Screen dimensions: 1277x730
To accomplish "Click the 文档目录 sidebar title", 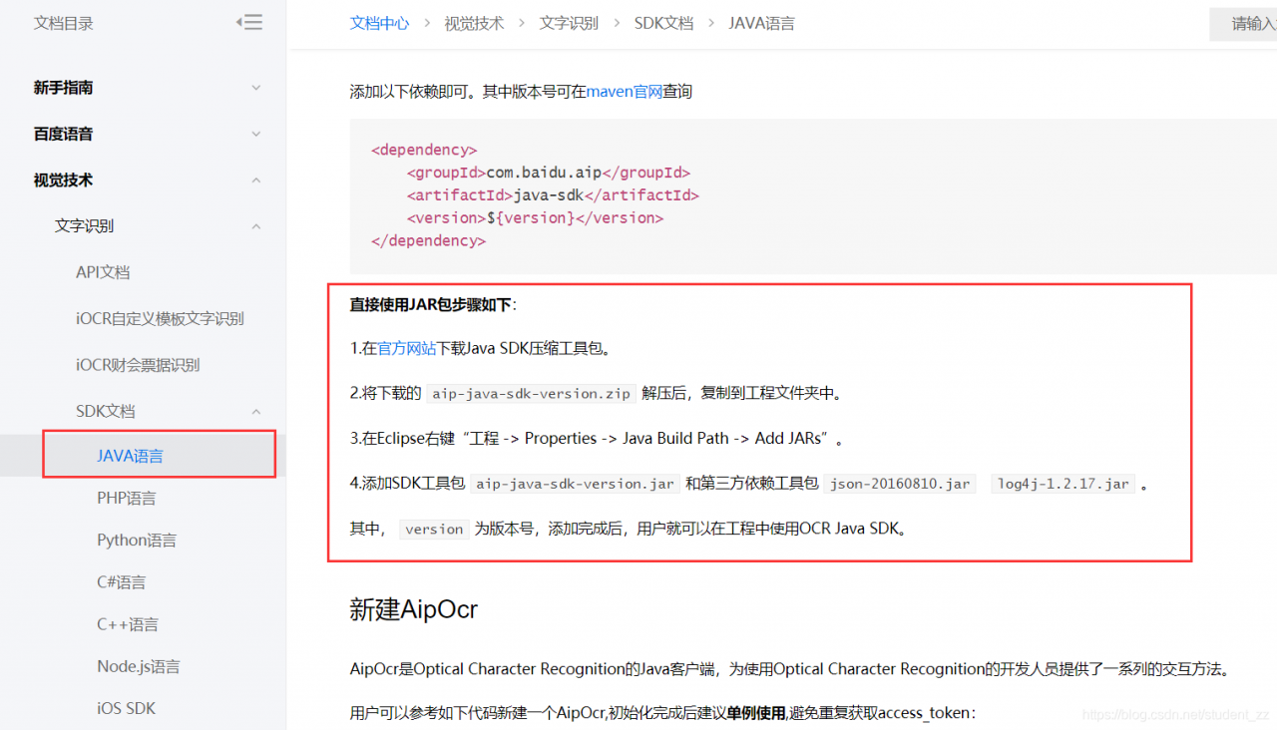I will (x=64, y=23).
